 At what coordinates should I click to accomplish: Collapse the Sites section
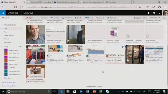pyautogui.click(x=3, y=47)
